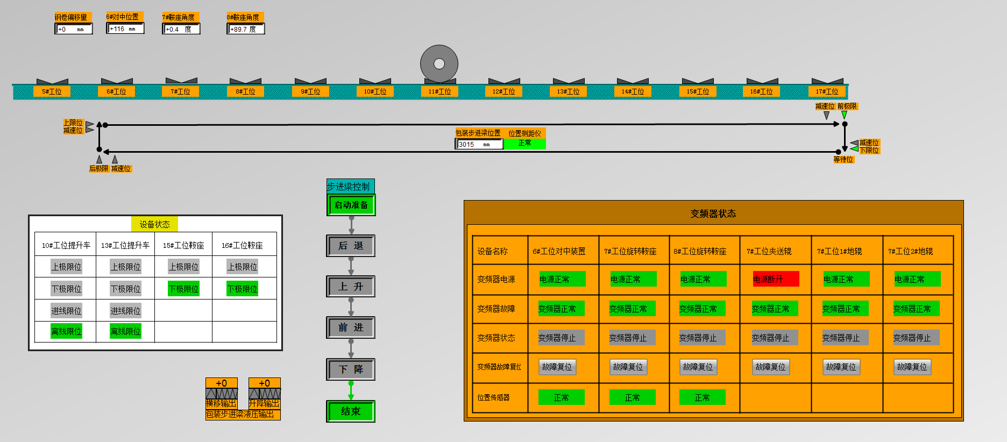Screen dimensions: 1007x442
Task: Select the saddle icon above 16#工位
Action: pyautogui.click(x=762, y=81)
